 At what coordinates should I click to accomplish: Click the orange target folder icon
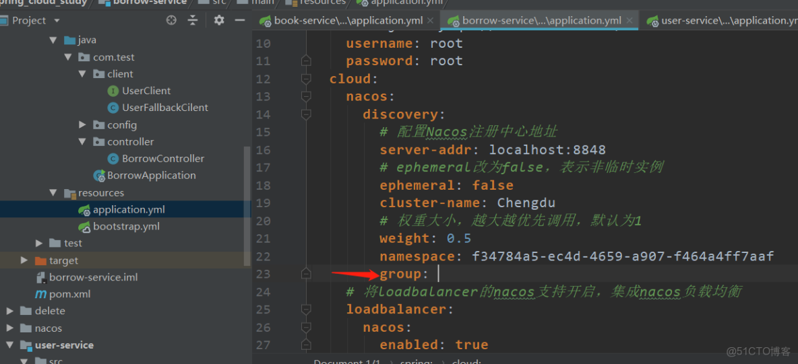click(40, 261)
